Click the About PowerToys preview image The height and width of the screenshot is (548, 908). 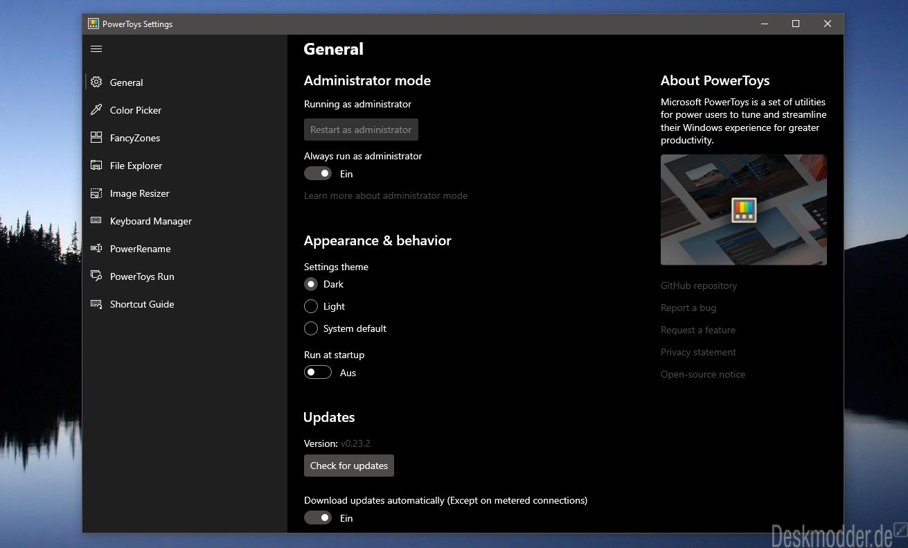click(744, 210)
